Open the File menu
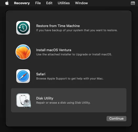The height and width of the screenshot is (132, 138). point(38,3)
